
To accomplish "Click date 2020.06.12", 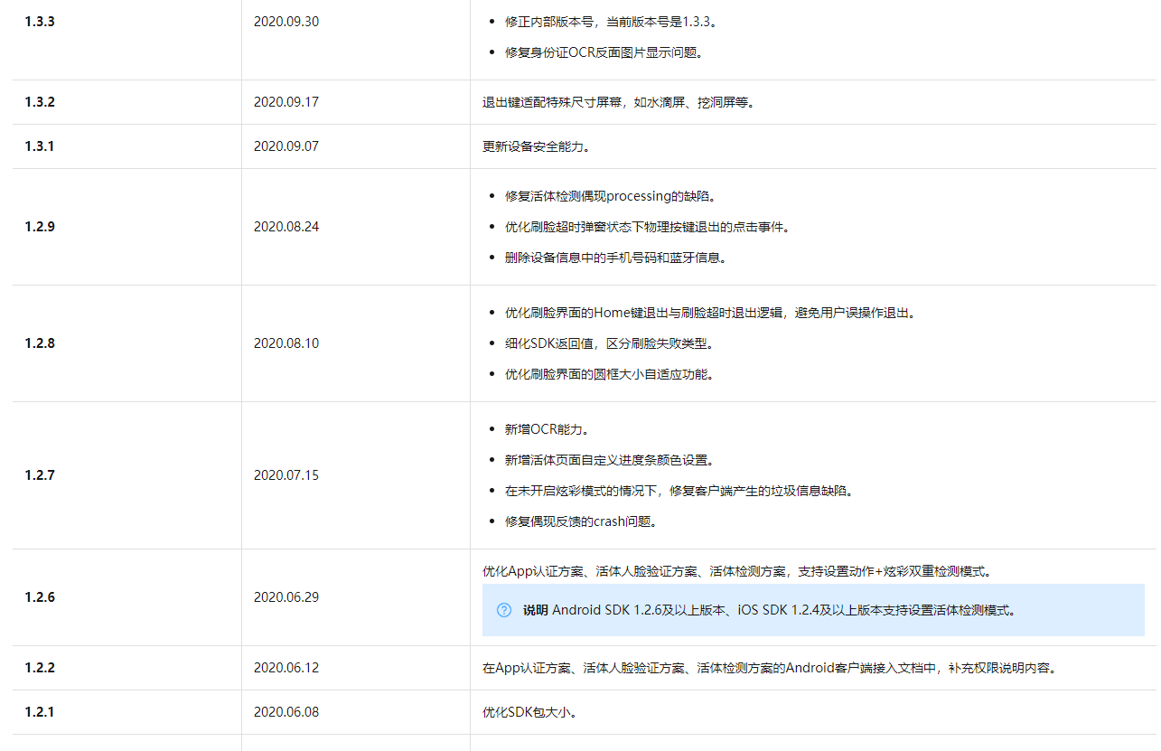I will click(286, 668).
